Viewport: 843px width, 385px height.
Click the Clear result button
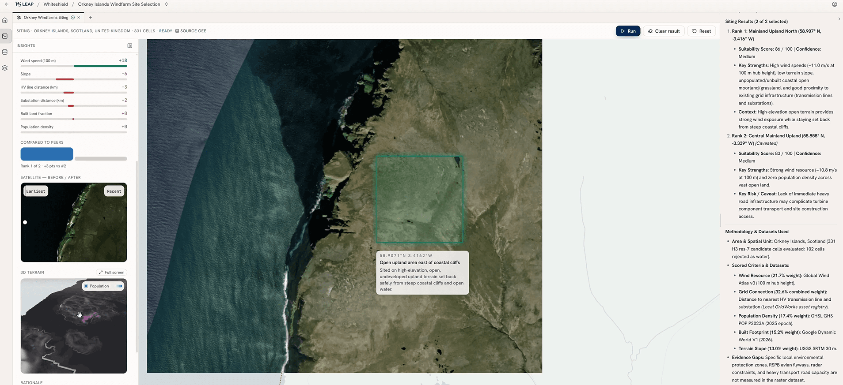pos(664,31)
